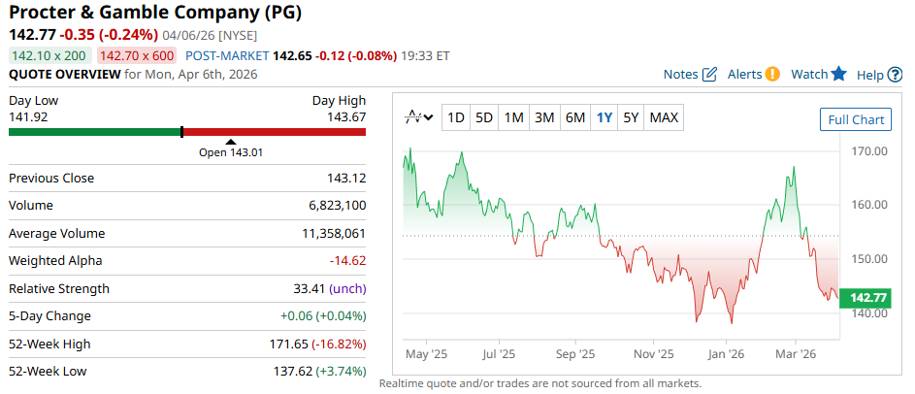This screenshot has width=915, height=394.
Task: Select the 1Y chart range
Action: 605,117
